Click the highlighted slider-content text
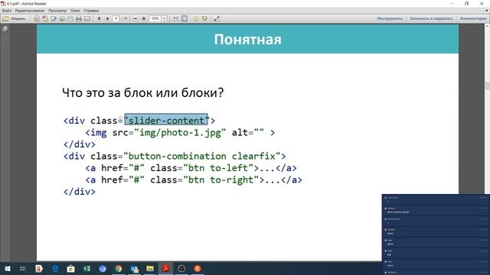This screenshot has width=490, height=275. 166,121
